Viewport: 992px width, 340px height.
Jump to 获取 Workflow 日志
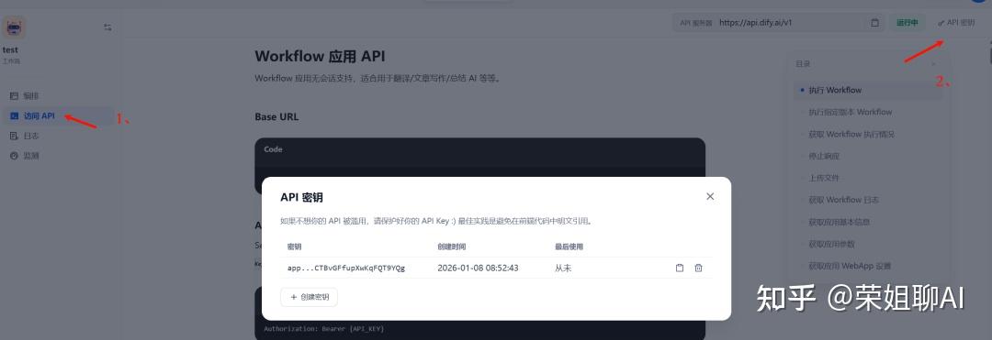(843, 200)
